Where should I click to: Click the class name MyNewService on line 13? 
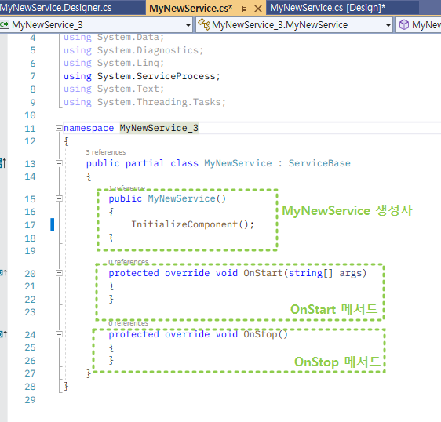coord(238,163)
